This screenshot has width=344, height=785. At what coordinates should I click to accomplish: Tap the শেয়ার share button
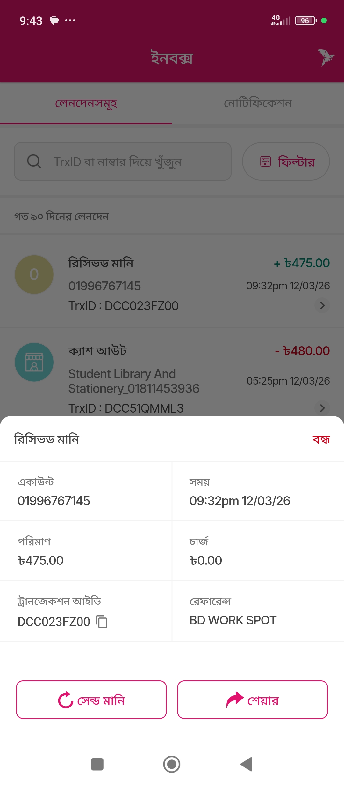(253, 700)
